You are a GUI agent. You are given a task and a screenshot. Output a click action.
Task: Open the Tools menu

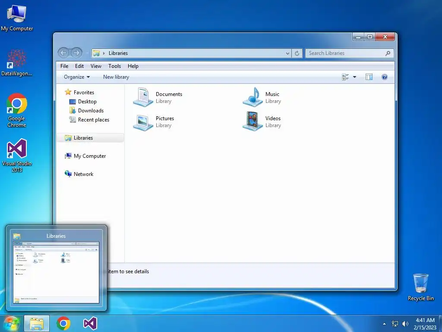coord(114,66)
